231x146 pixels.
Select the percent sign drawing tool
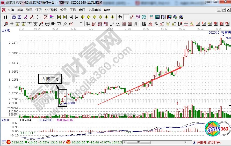(x=156, y=24)
